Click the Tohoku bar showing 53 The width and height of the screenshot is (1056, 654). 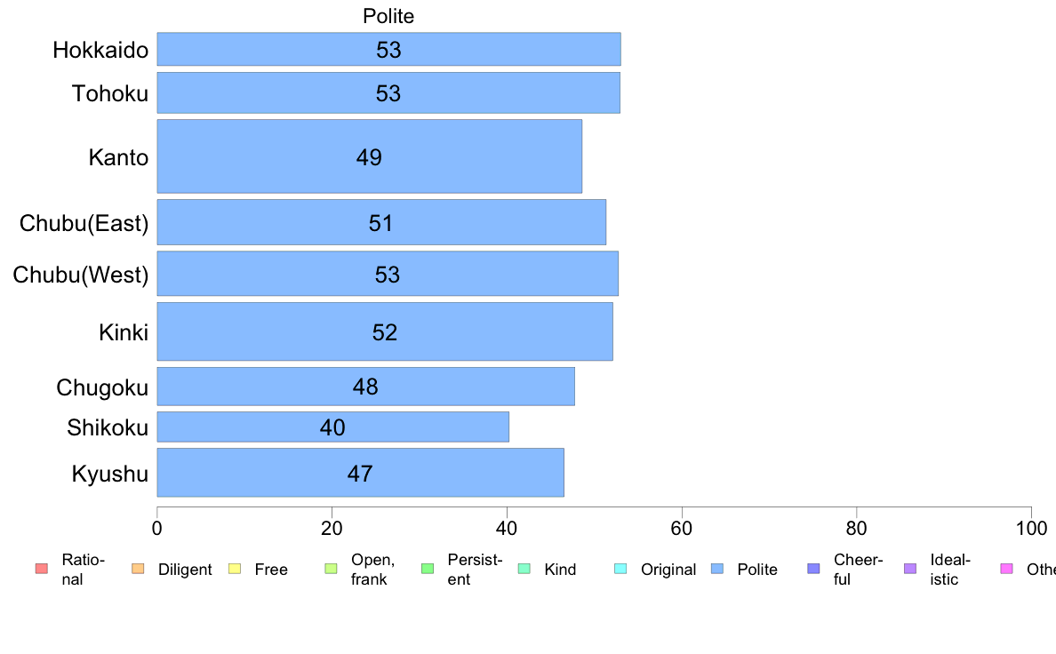coord(388,93)
